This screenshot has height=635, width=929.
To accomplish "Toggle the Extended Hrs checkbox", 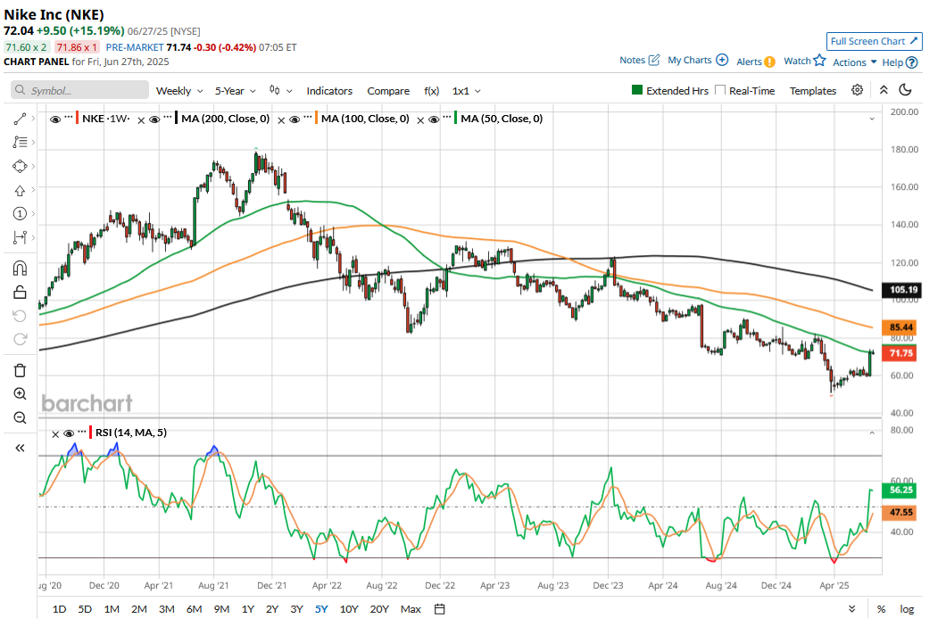I will pos(637,91).
